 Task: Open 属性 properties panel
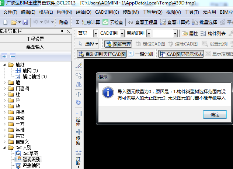(x=190, y=33)
